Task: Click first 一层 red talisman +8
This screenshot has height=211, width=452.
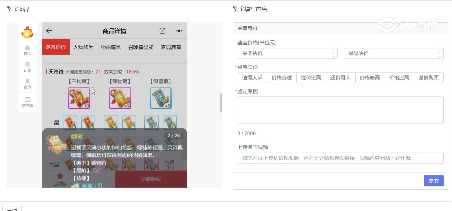Action: click(x=70, y=123)
